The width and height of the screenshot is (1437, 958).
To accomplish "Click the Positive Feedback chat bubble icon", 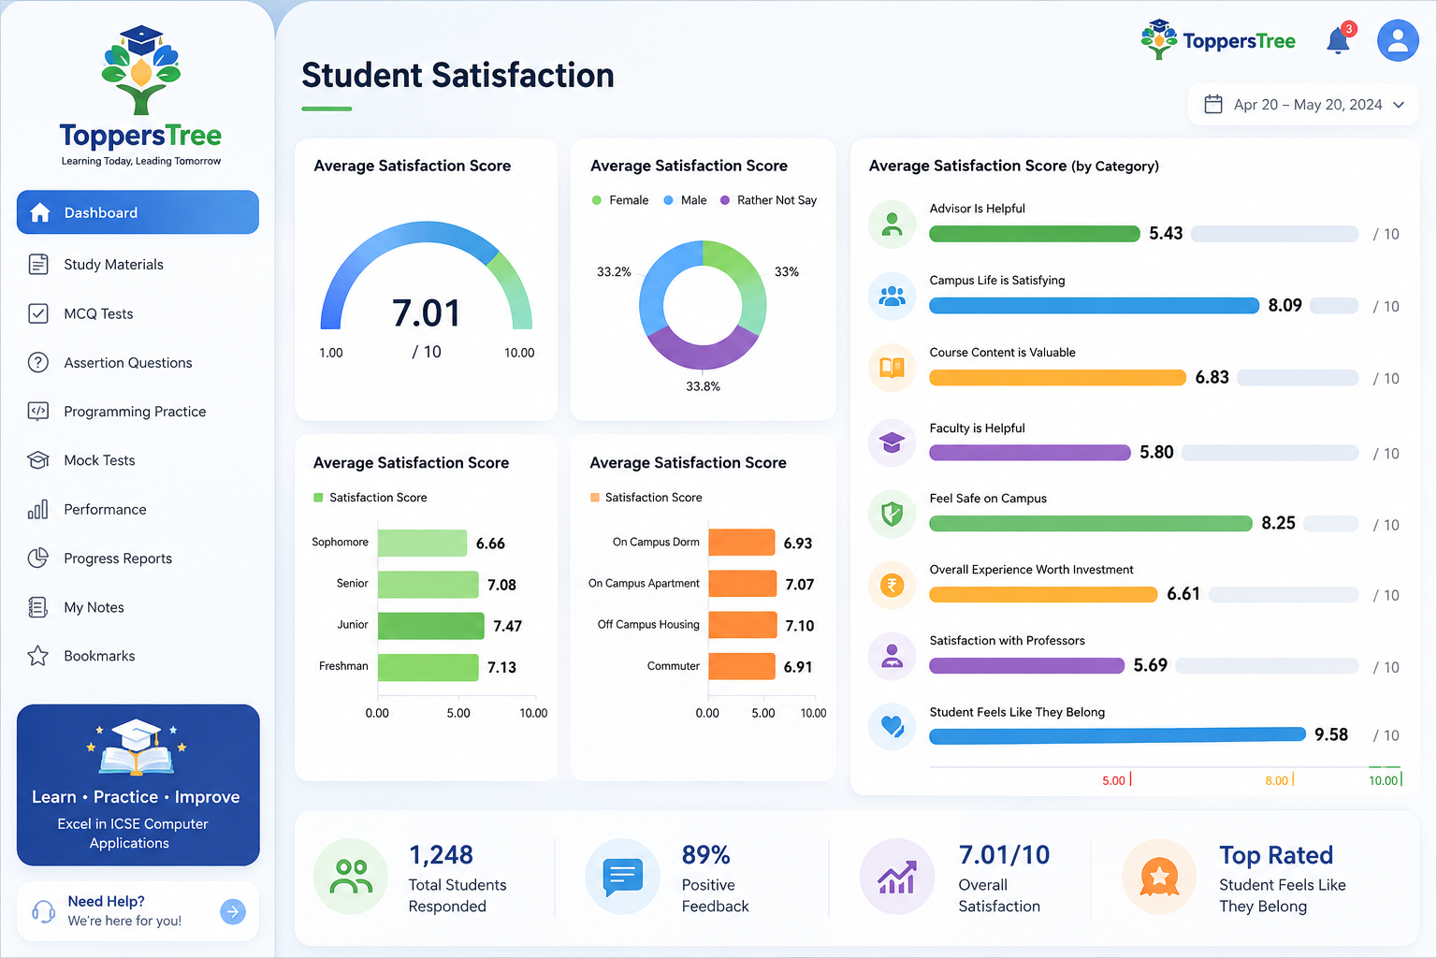I will click(x=622, y=877).
